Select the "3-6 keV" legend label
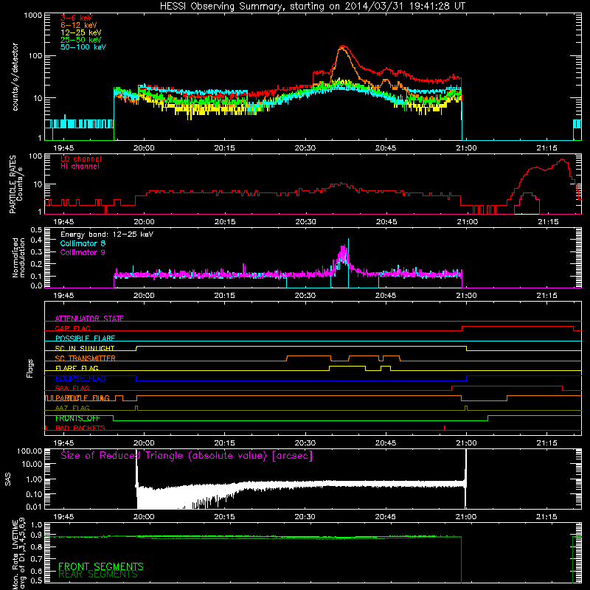The height and width of the screenshot is (590, 590). pyautogui.click(x=77, y=18)
